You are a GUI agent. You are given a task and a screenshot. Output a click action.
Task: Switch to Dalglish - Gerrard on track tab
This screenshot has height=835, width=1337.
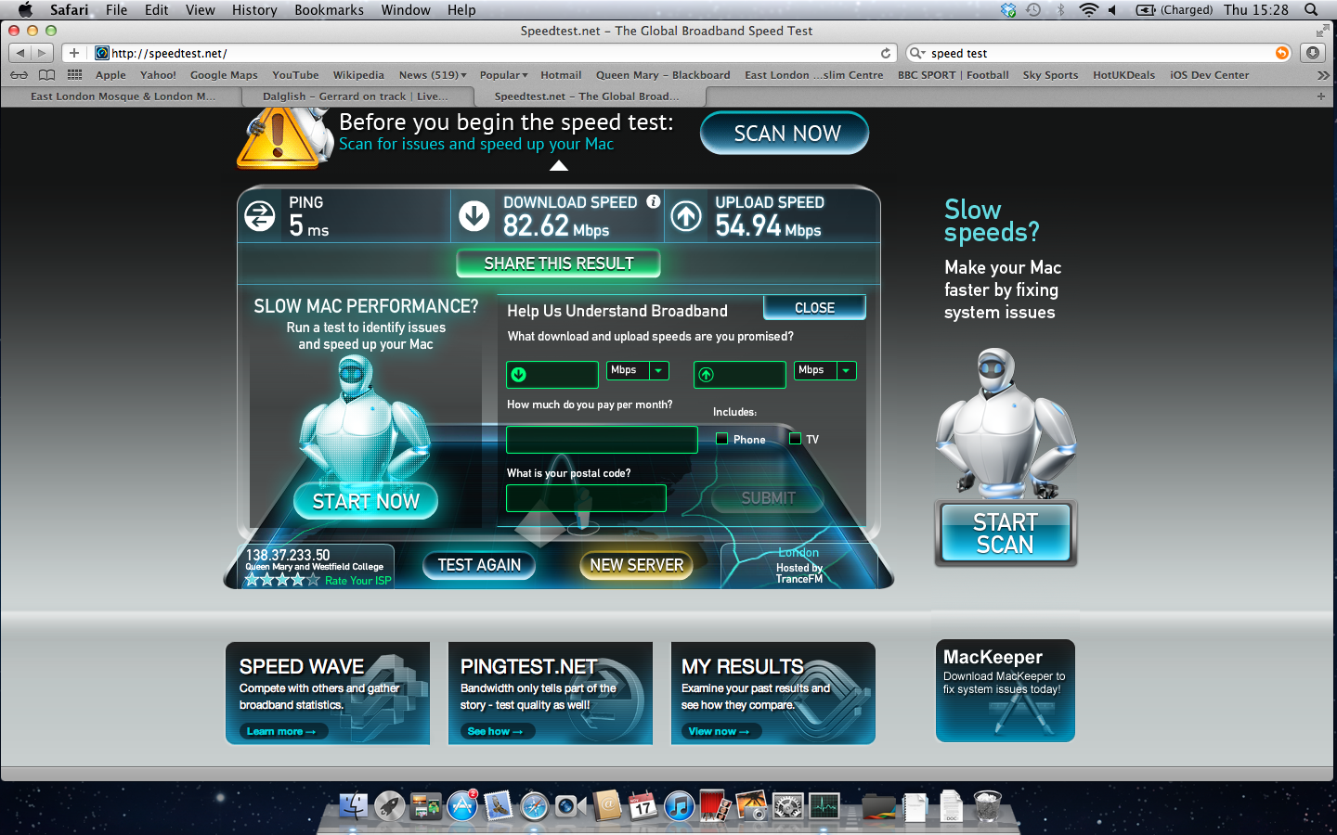356,96
